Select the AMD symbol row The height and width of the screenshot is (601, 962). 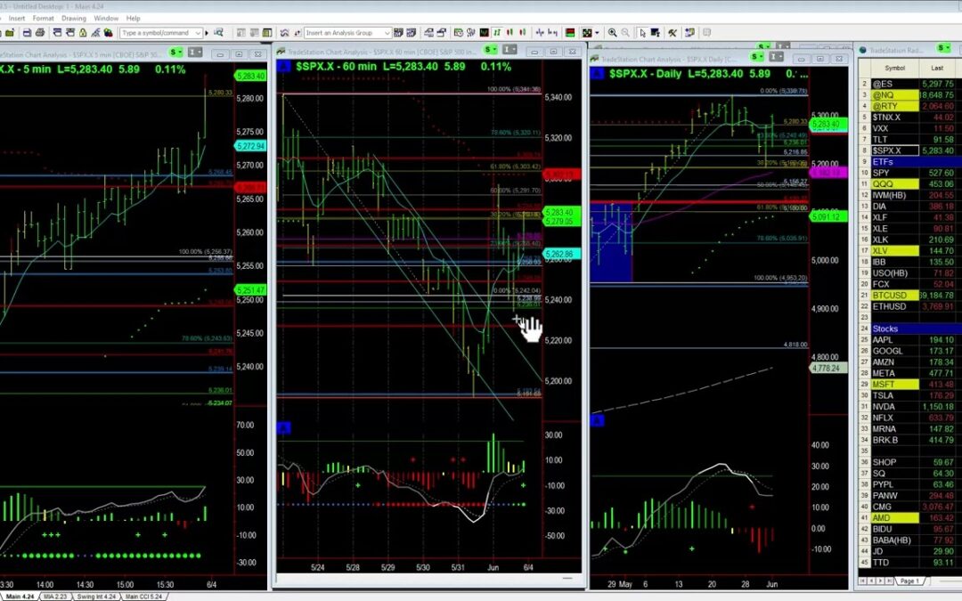pyautogui.click(x=909, y=517)
